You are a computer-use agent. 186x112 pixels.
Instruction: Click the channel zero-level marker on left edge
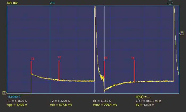point(4,93)
